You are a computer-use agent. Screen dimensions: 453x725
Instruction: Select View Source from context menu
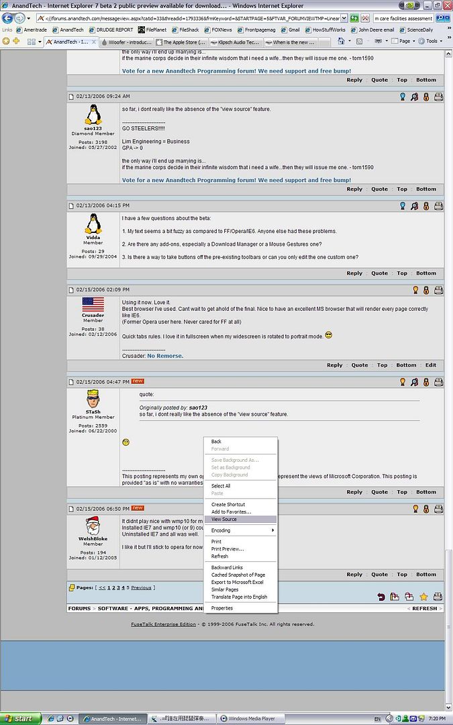[223, 519]
